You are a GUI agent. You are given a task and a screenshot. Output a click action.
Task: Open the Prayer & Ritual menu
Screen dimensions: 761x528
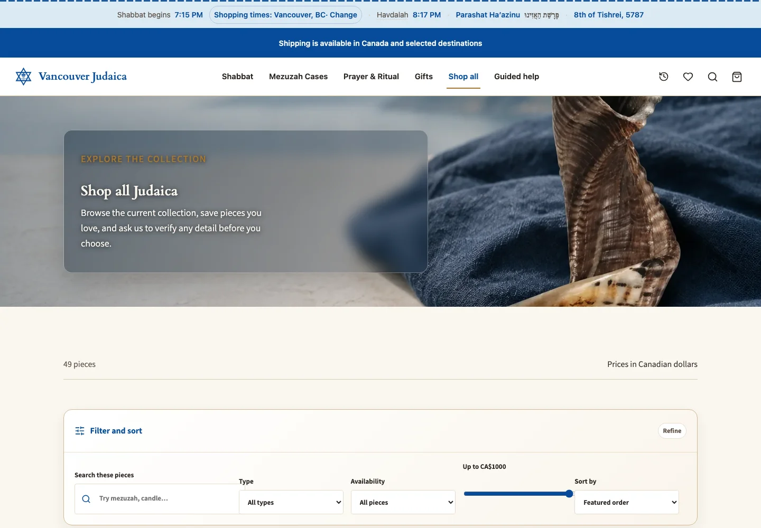[x=371, y=77]
